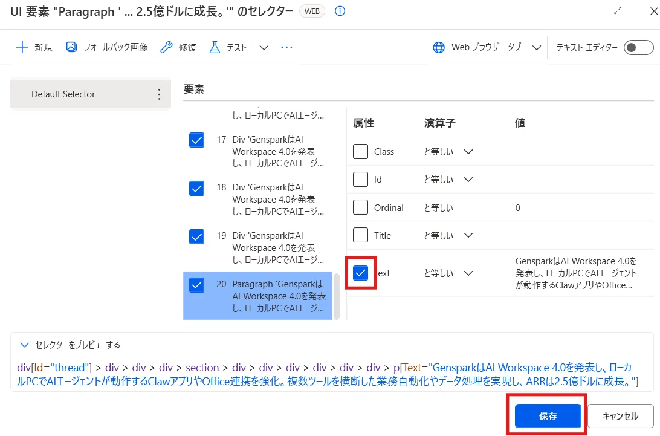Enable the Id attribute checkbox

(360, 180)
